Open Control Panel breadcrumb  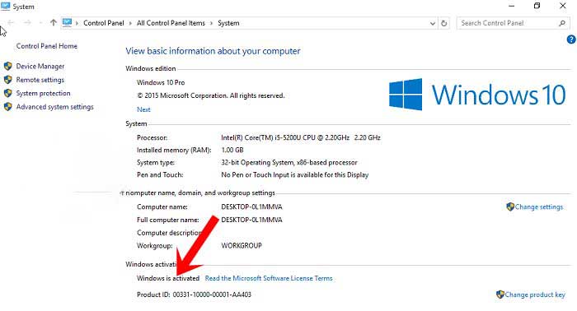[x=103, y=23]
